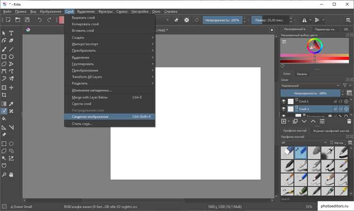Expand the Группировать submenu
The height and width of the screenshot is (211, 354).
pos(110,64)
